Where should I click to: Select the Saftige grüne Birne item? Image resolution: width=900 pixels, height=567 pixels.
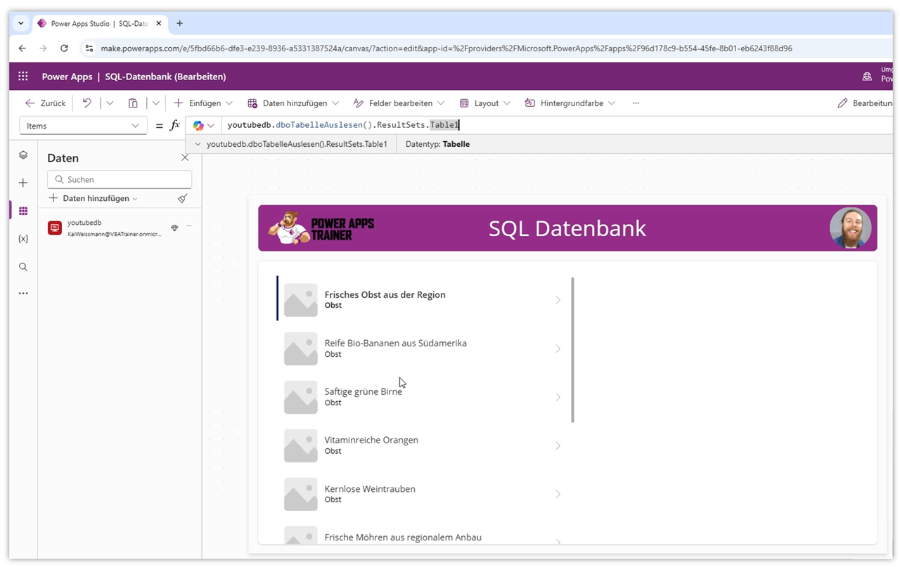click(x=420, y=397)
